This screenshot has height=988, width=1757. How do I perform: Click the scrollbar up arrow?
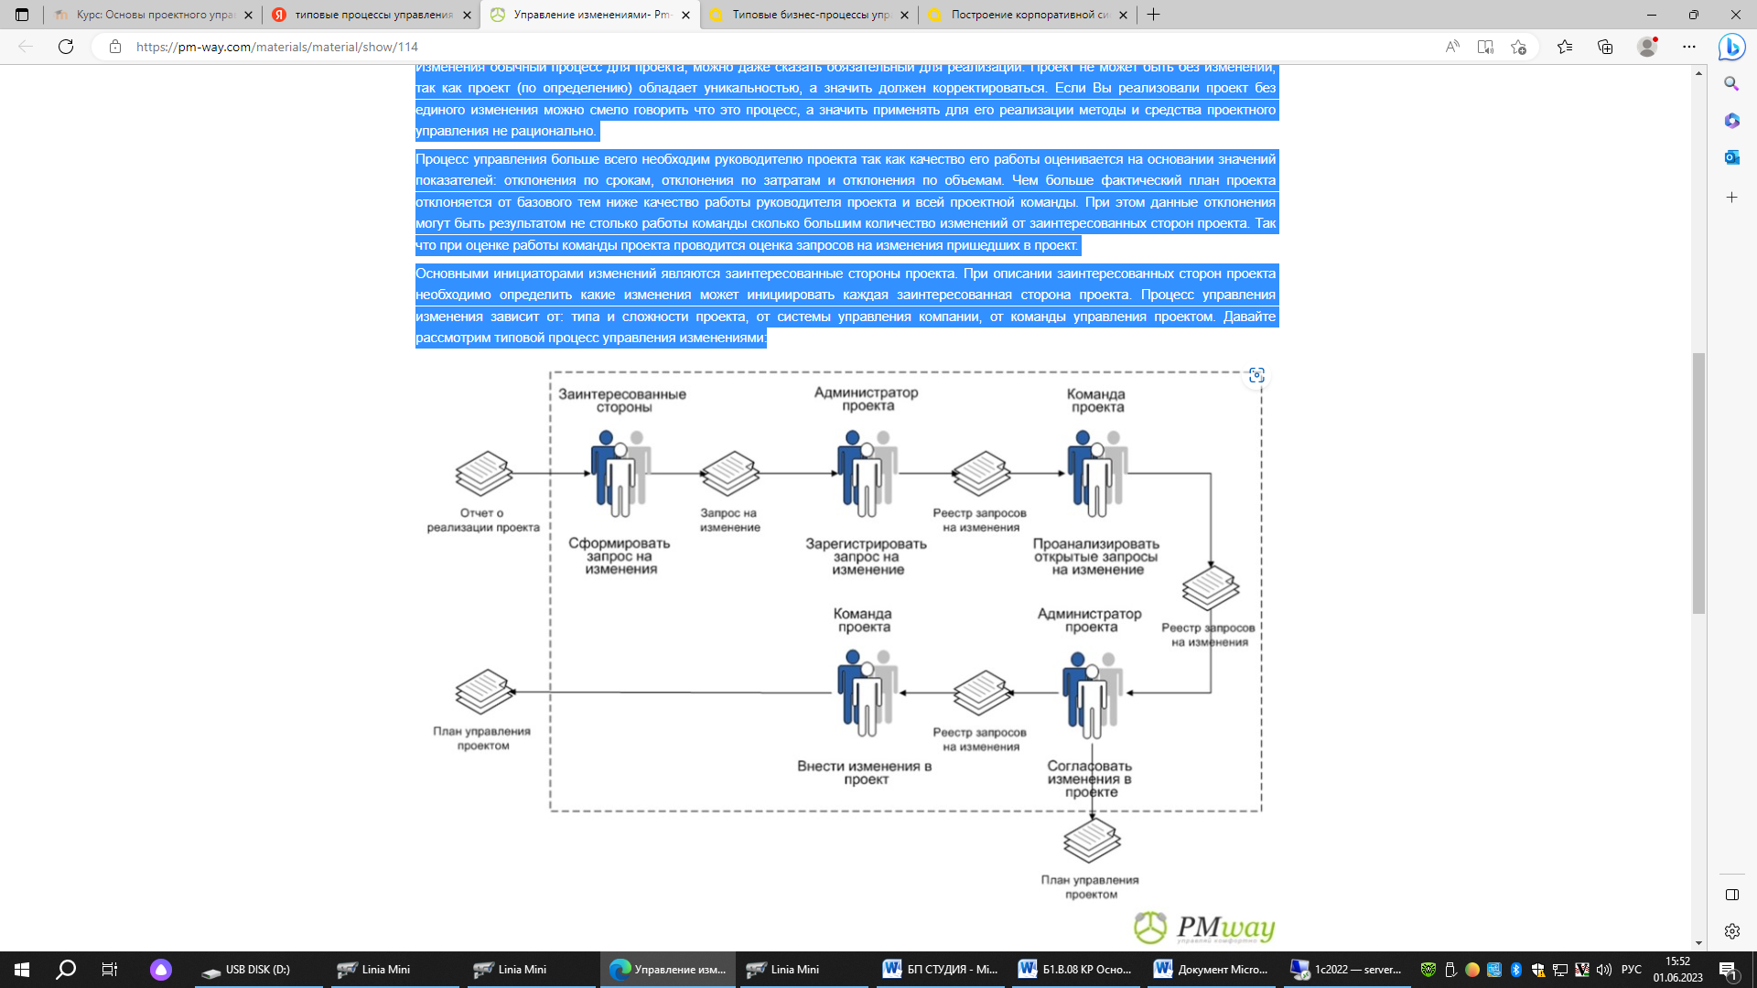tap(1698, 72)
